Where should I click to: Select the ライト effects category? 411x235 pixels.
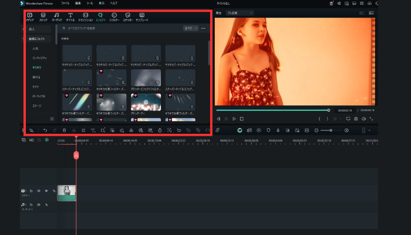coord(36,86)
